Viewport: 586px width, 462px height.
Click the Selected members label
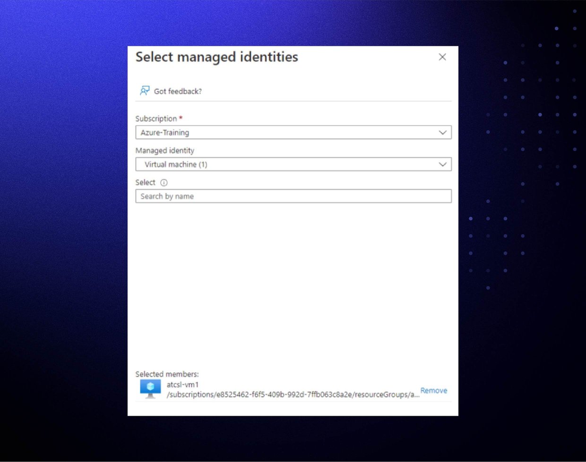[166, 374]
